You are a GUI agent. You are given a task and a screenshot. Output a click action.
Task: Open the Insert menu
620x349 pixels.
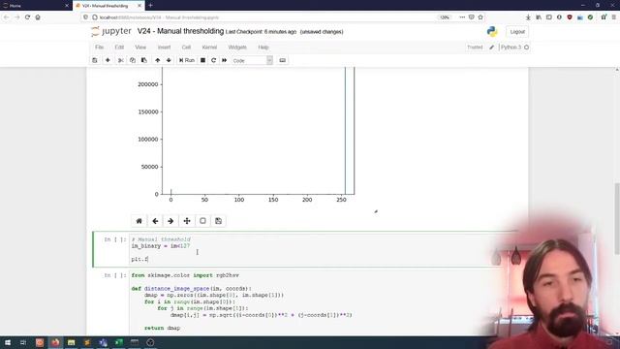point(164,48)
